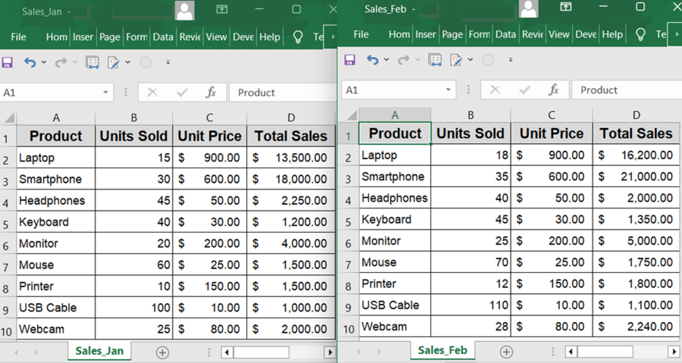
Task: Open the Name Box dropdown in Sales_Jan
Action: point(105,92)
